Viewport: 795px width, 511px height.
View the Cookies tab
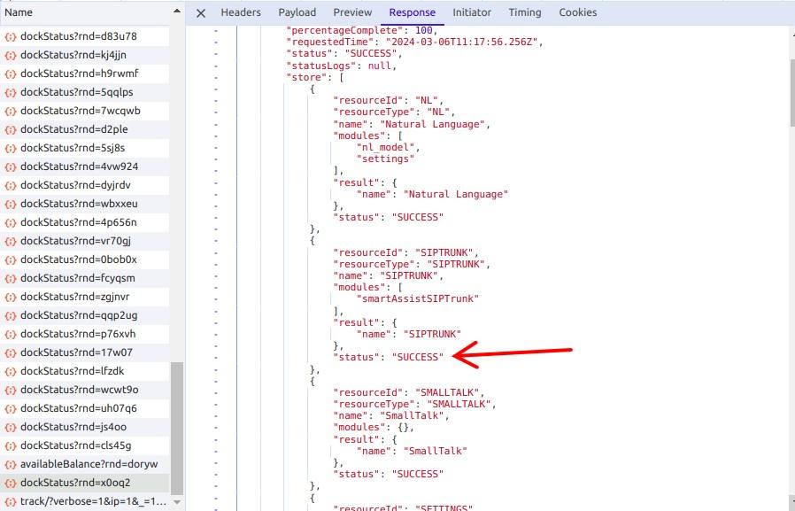(578, 12)
